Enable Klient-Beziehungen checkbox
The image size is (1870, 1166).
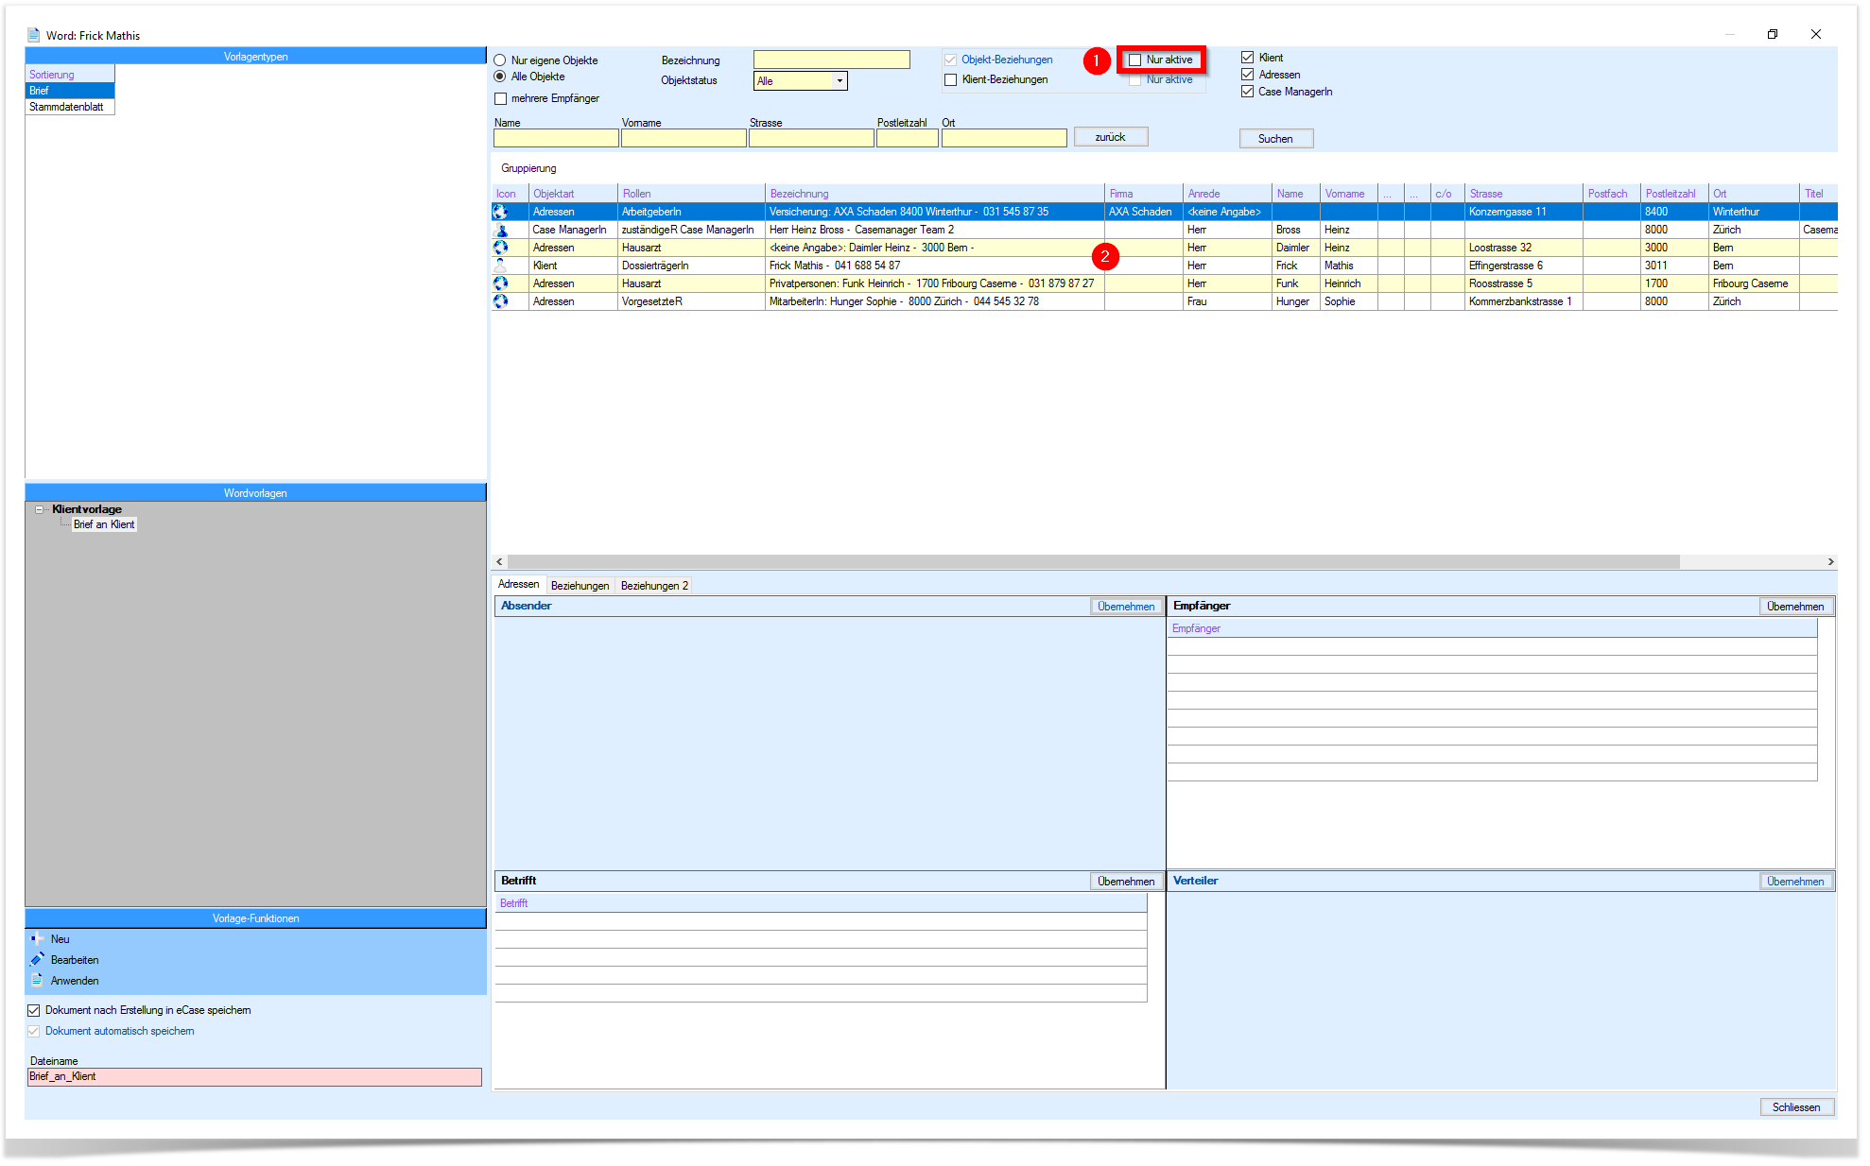point(950,79)
